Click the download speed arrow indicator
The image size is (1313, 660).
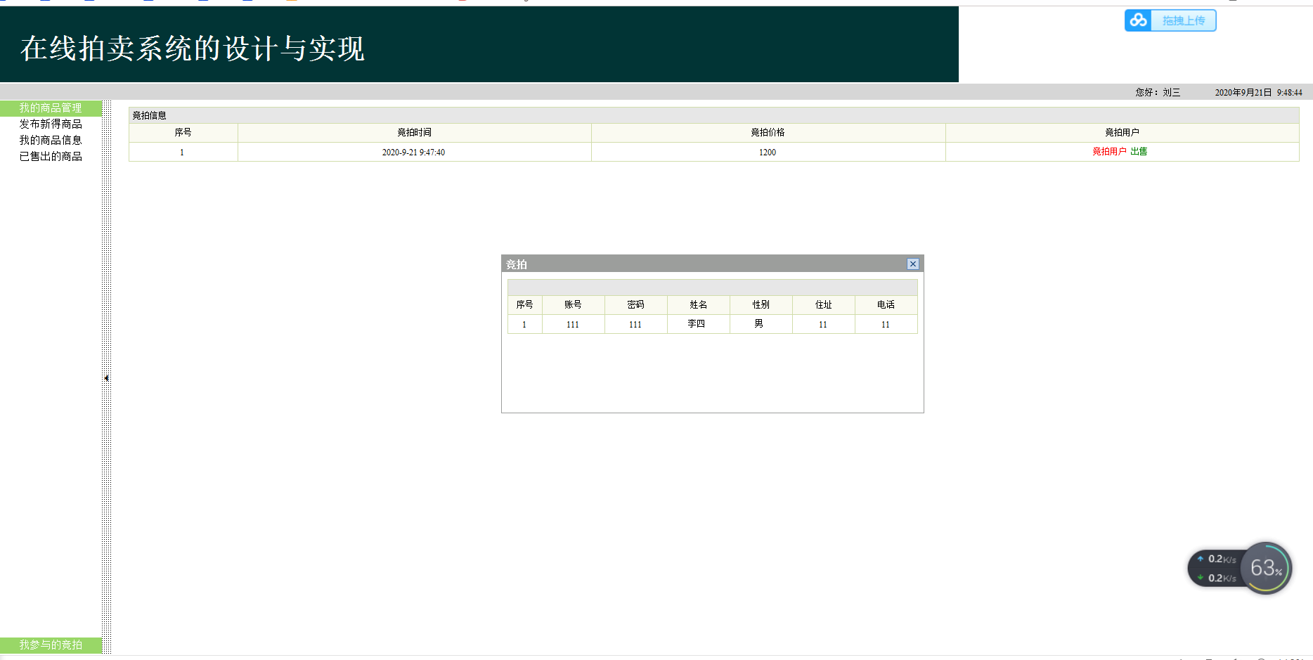pyautogui.click(x=1201, y=578)
